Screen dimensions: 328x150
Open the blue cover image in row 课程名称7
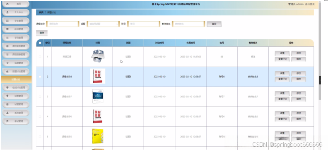[98, 96]
